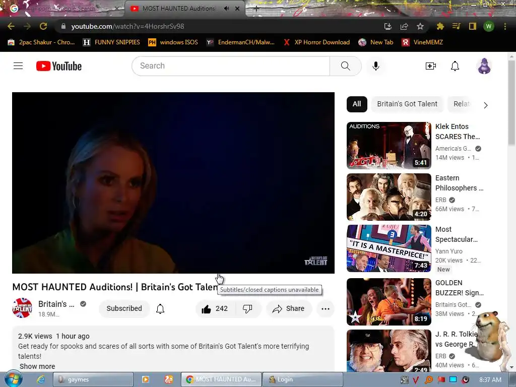Switch to the Google Search tab
Viewport: 516px width, 387px height.
[x=62, y=9]
